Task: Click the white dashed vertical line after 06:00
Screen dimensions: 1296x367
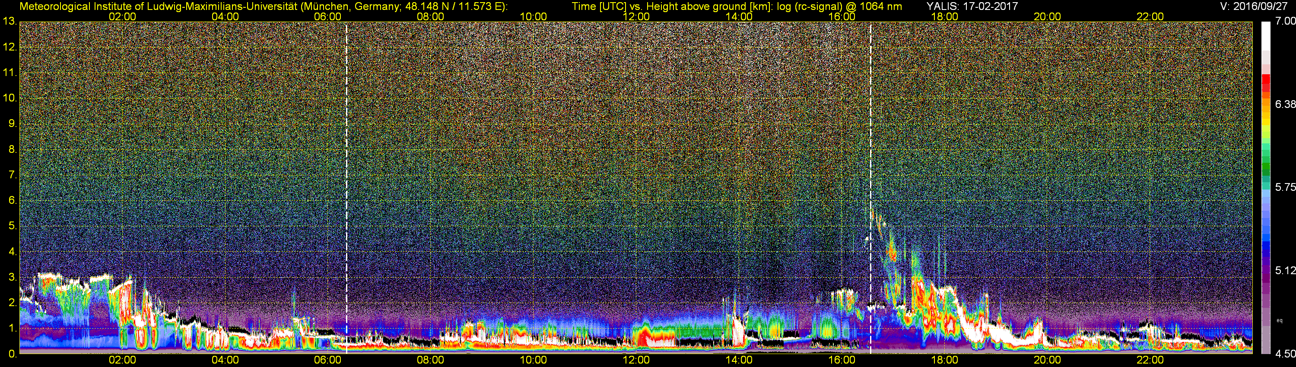Action: click(346, 187)
